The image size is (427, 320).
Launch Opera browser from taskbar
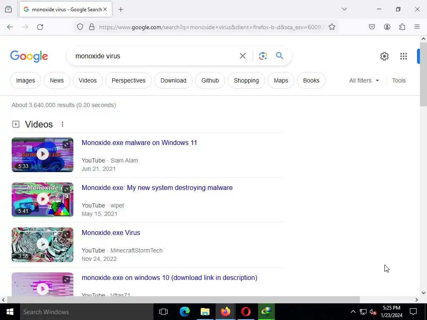pos(246,312)
